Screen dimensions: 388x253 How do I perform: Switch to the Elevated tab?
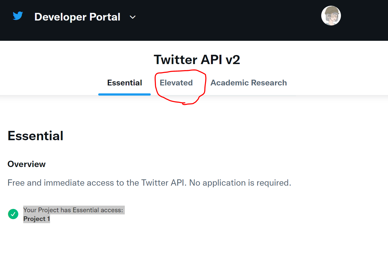(x=176, y=83)
